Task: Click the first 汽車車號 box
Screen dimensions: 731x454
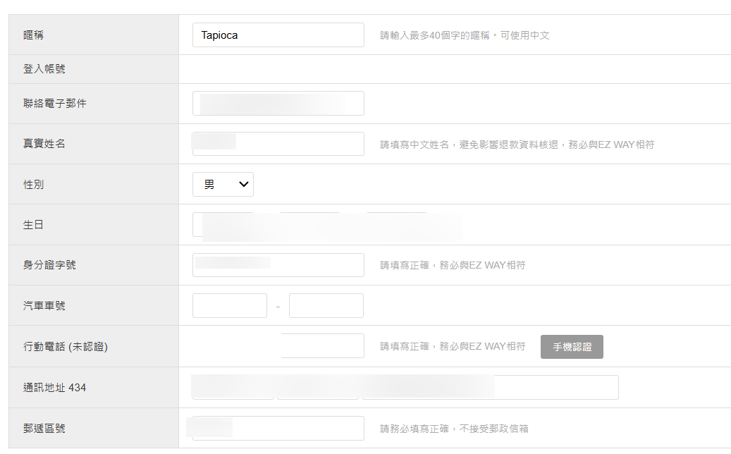Action: click(230, 306)
